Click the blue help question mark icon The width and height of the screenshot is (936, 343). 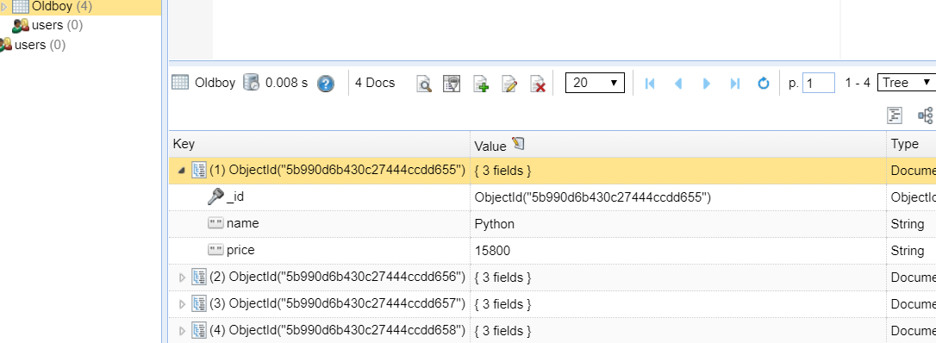[x=325, y=84]
